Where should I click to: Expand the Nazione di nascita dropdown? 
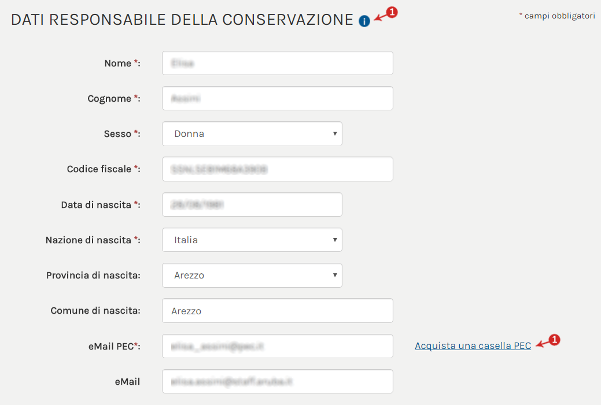(252, 240)
